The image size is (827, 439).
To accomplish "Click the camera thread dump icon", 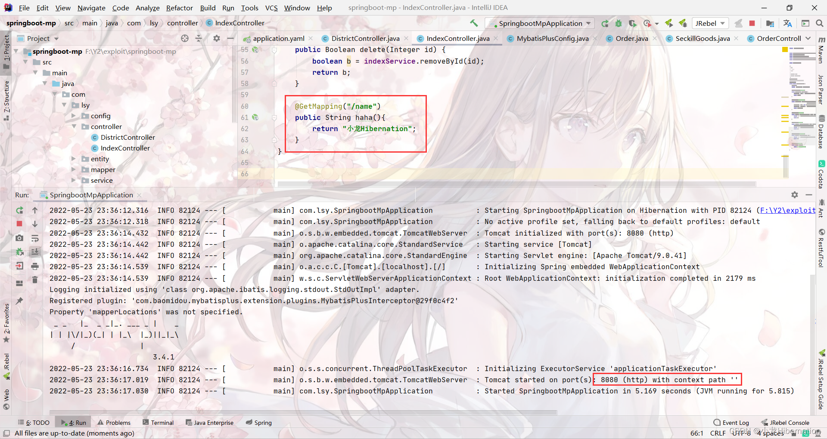I will [x=19, y=238].
